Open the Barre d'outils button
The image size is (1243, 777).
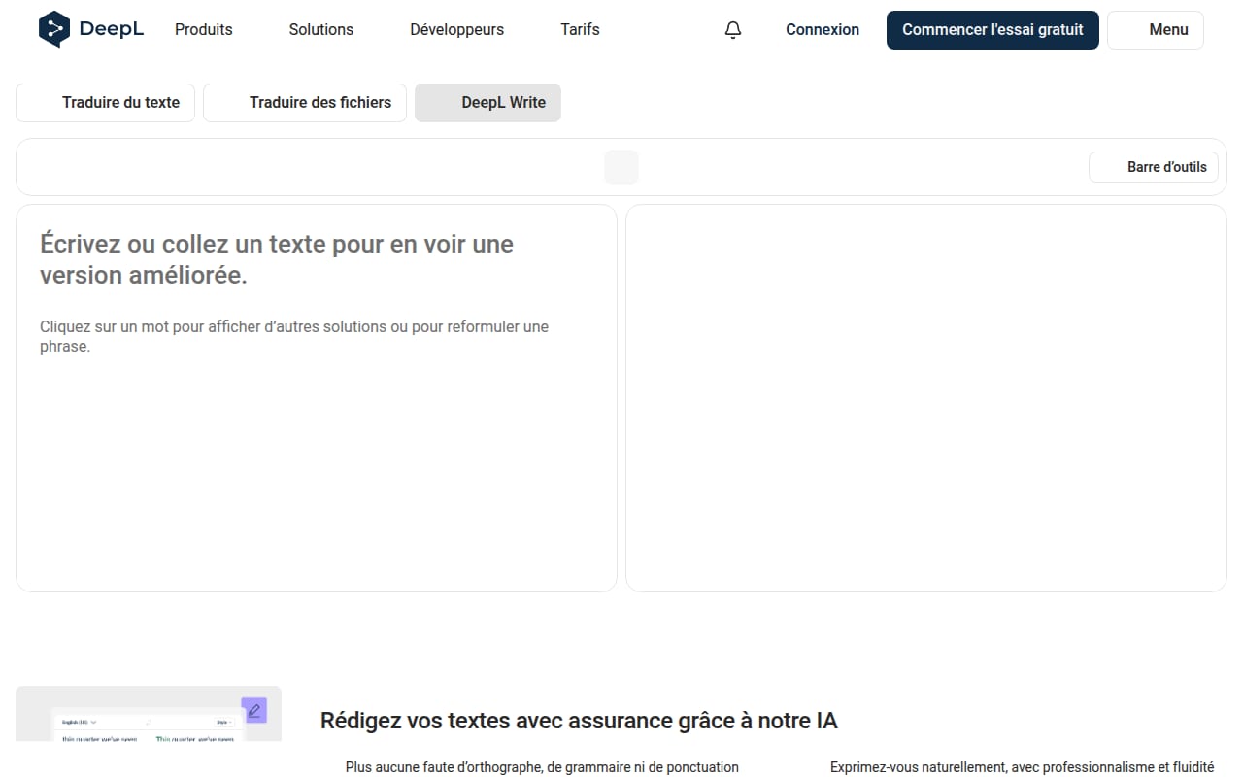tap(1154, 167)
